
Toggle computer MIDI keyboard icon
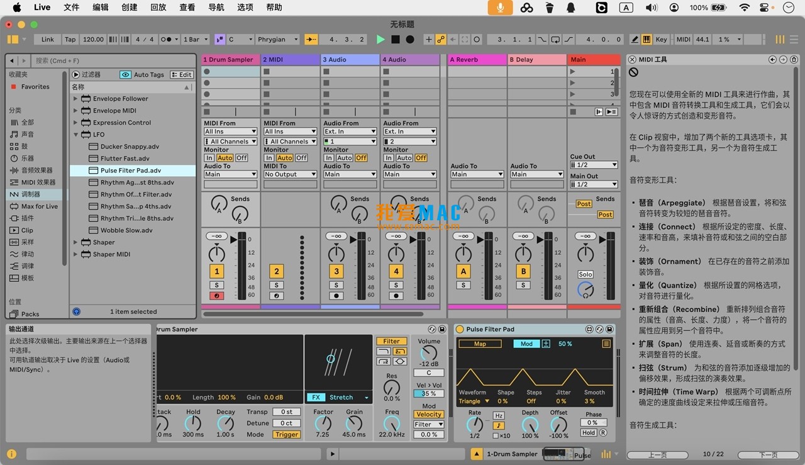(647, 39)
